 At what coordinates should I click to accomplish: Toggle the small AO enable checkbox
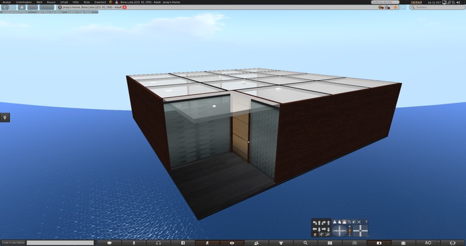[438, 241]
